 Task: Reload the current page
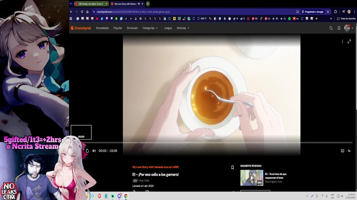coord(82,12)
